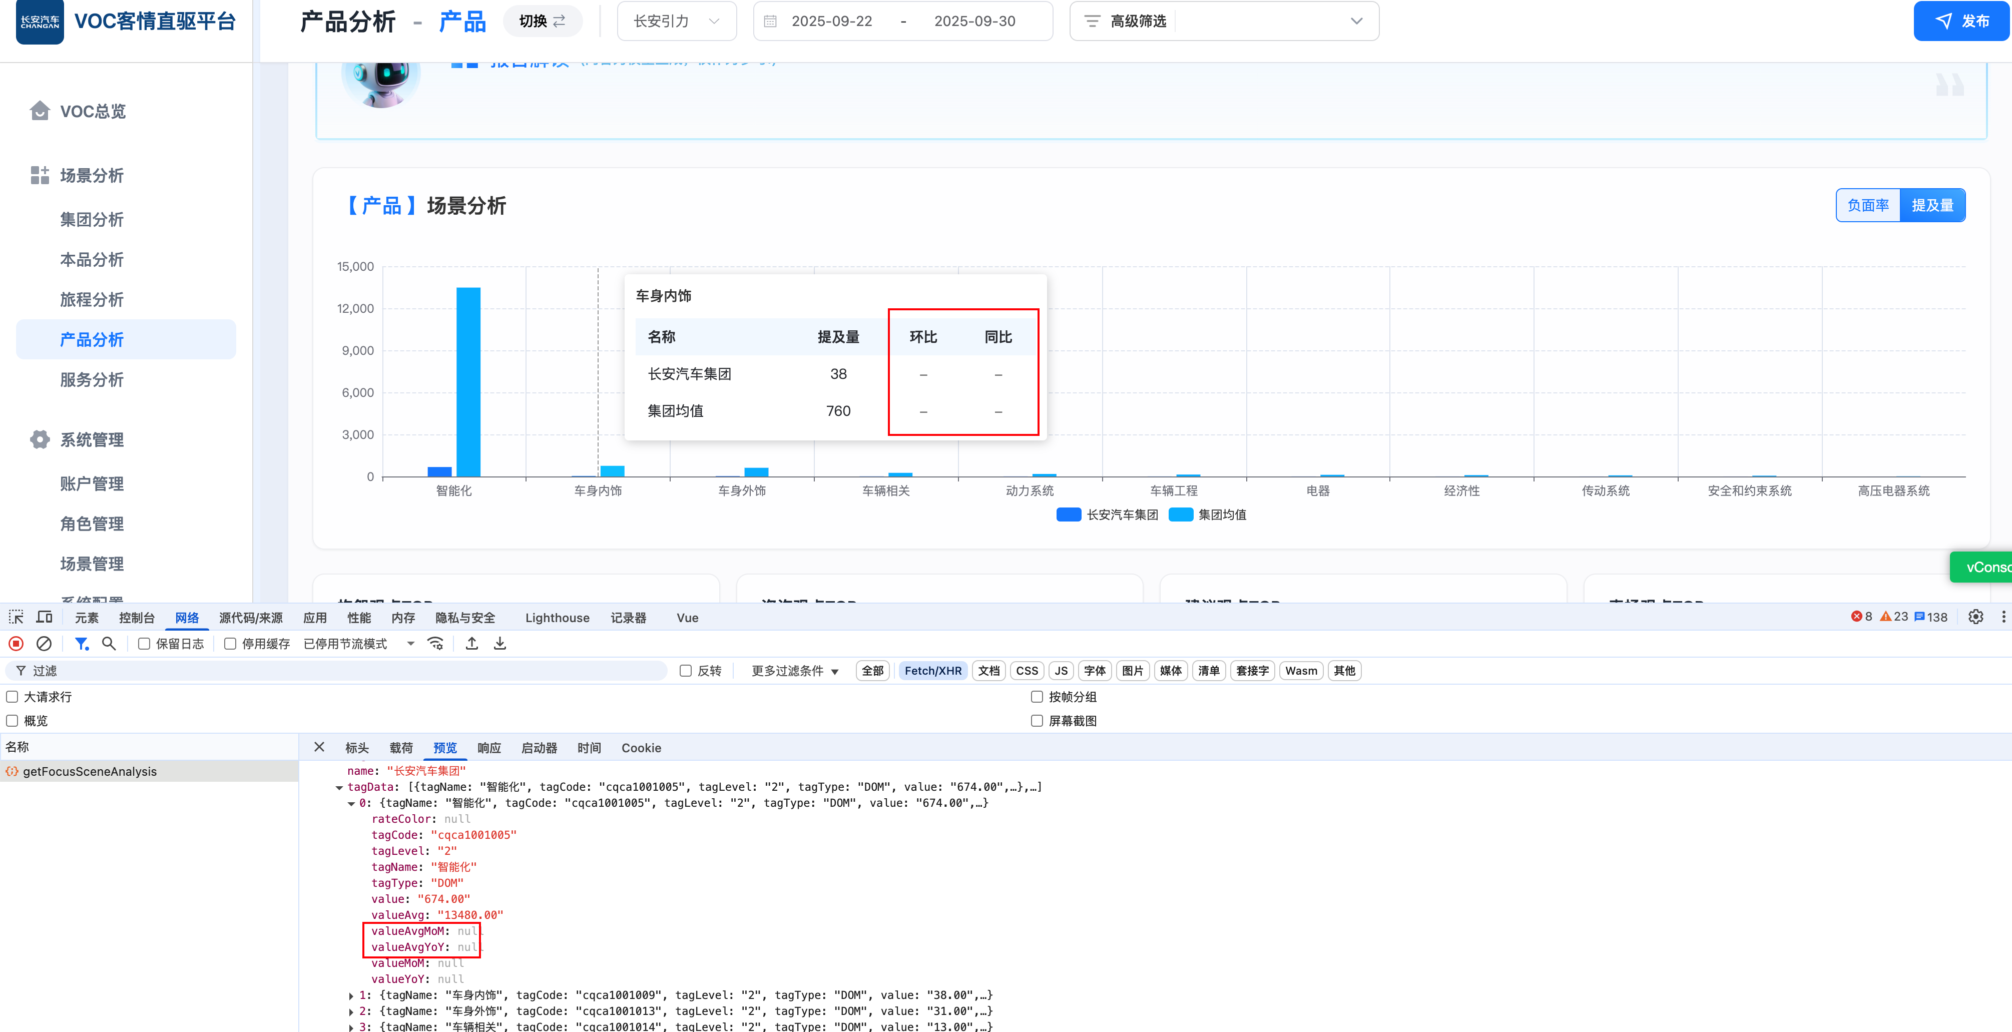Screen dimensions: 2012x1032
Task: Switch to the 响应 response tab
Action: tap(489, 748)
